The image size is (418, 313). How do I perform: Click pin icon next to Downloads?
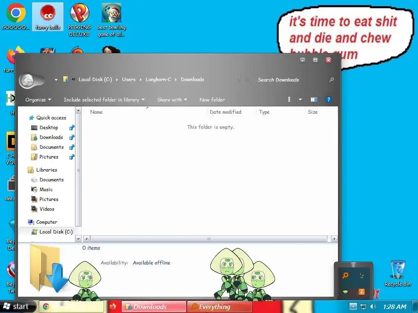click(72, 138)
